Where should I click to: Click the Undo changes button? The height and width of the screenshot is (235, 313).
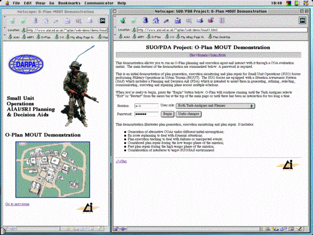pos(189,114)
